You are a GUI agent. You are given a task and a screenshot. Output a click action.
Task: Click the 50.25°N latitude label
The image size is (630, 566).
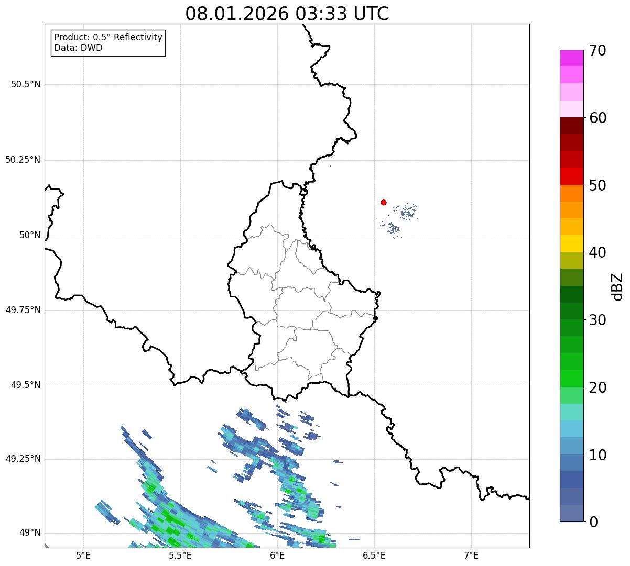(x=23, y=160)
